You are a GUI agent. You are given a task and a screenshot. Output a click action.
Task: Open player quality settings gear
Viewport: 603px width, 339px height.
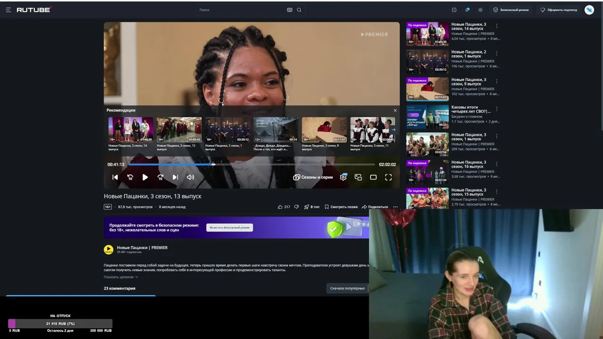tap(343, 177)
